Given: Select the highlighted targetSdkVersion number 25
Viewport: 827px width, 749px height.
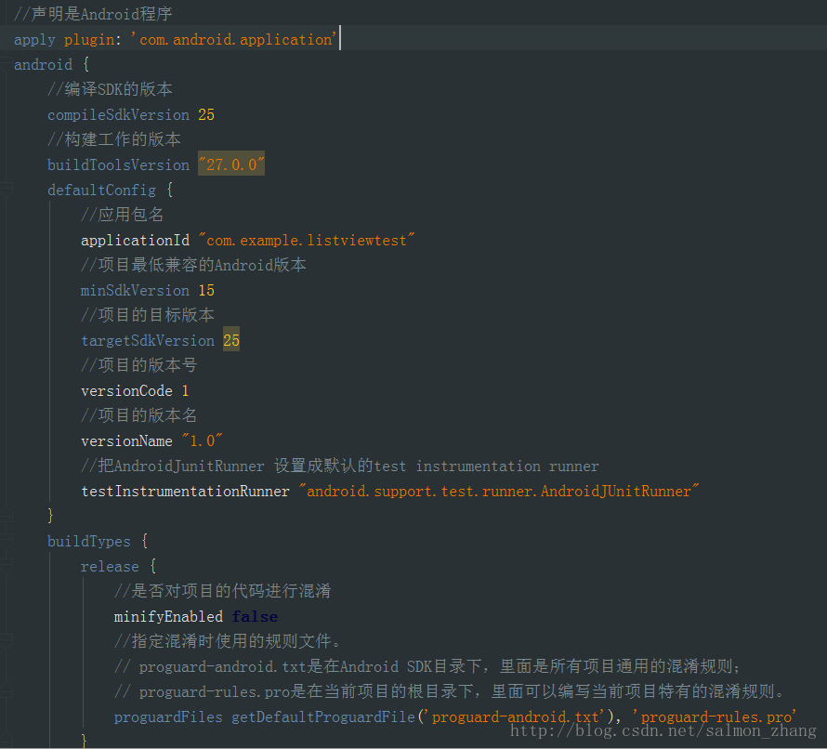Looking at the screenshot, I should click(230, 340).
